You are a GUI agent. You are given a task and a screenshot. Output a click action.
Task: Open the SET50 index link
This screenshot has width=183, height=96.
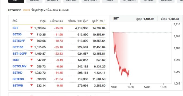[17, 34]
